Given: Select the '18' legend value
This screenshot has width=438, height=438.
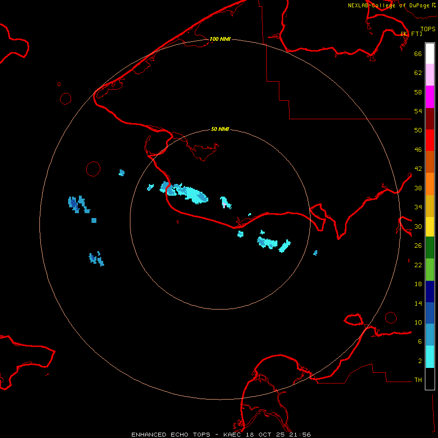Looking at the screenshot, I should pyautogui.click(x=418, y=284).
